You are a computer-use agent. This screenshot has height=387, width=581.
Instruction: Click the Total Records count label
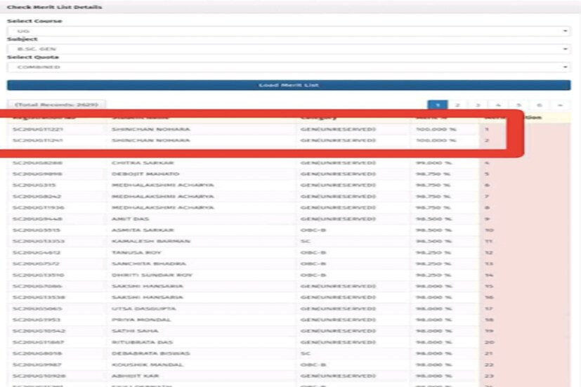click(56, 105)
